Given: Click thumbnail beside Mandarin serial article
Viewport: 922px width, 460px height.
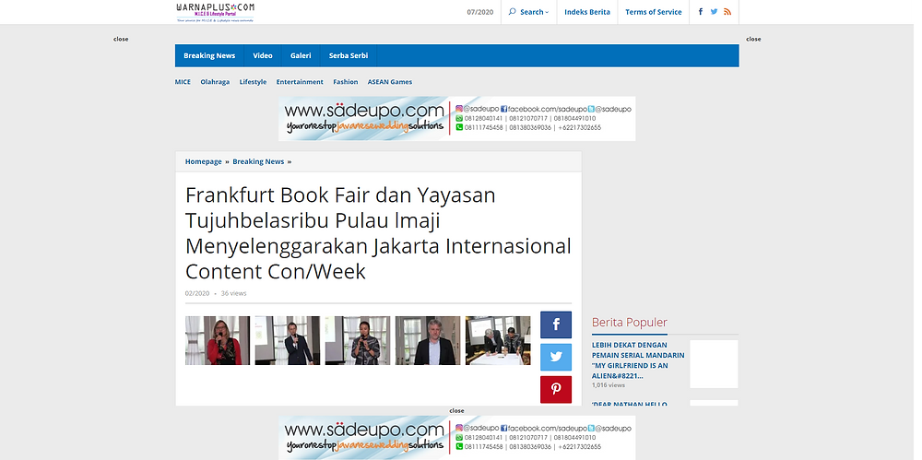Looking at the screenshot, I should (x=714, y=364).
